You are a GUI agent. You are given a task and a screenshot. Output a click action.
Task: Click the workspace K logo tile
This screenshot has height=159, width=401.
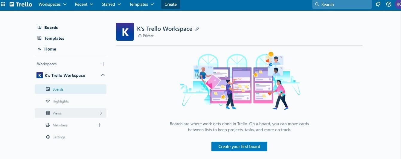[125, 32]
